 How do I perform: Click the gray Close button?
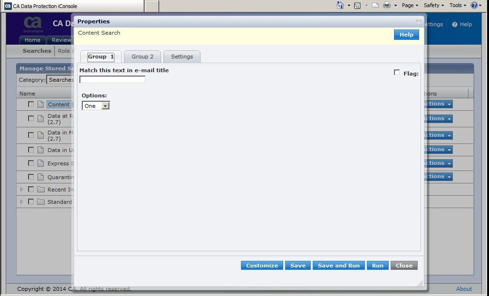pos(404,266)
